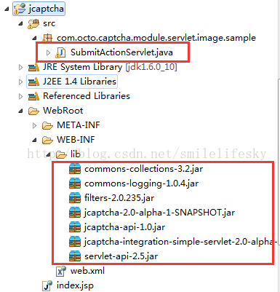Collapse the WebRoot folder node

(x=20, y=111)
